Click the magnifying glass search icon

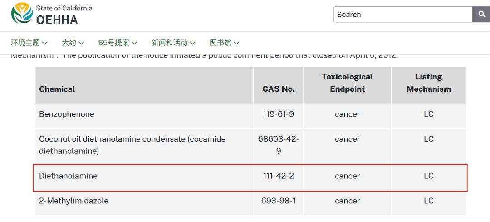(x=481, y=15)
